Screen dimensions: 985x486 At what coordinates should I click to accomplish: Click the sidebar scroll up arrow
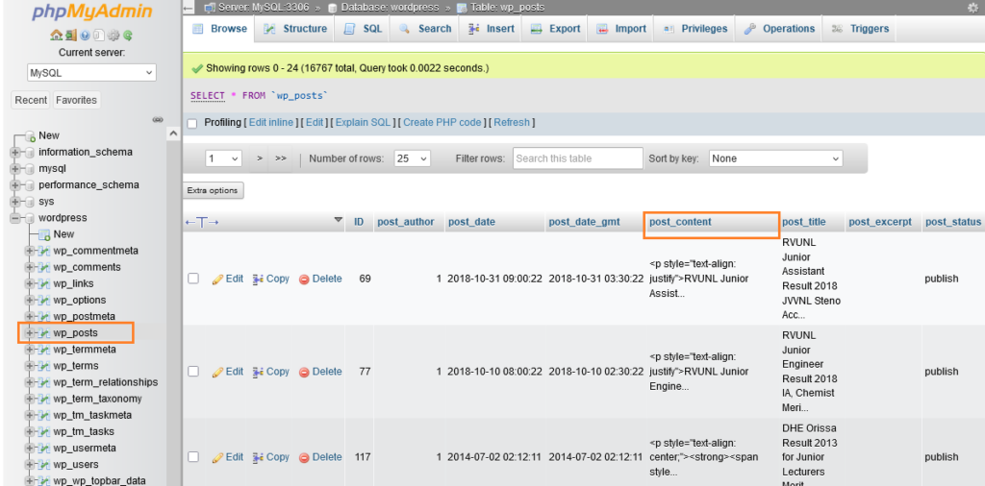pos(173,134)
